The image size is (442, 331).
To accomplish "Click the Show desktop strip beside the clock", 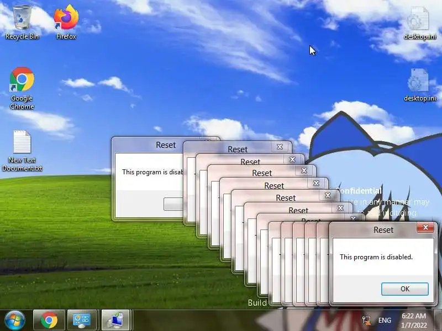I will [x=438, y=321].
